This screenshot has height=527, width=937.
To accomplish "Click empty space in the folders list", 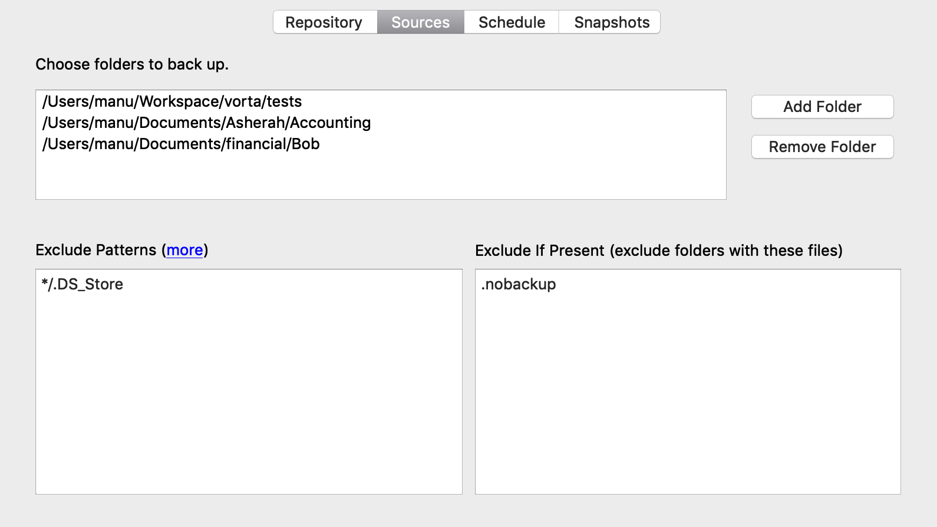I will point(381,177).
